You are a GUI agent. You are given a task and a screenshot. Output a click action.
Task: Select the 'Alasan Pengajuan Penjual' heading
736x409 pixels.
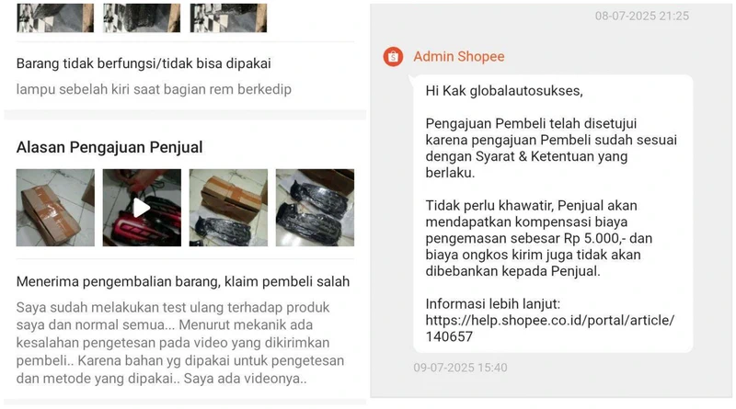click(x=109, y=147)
